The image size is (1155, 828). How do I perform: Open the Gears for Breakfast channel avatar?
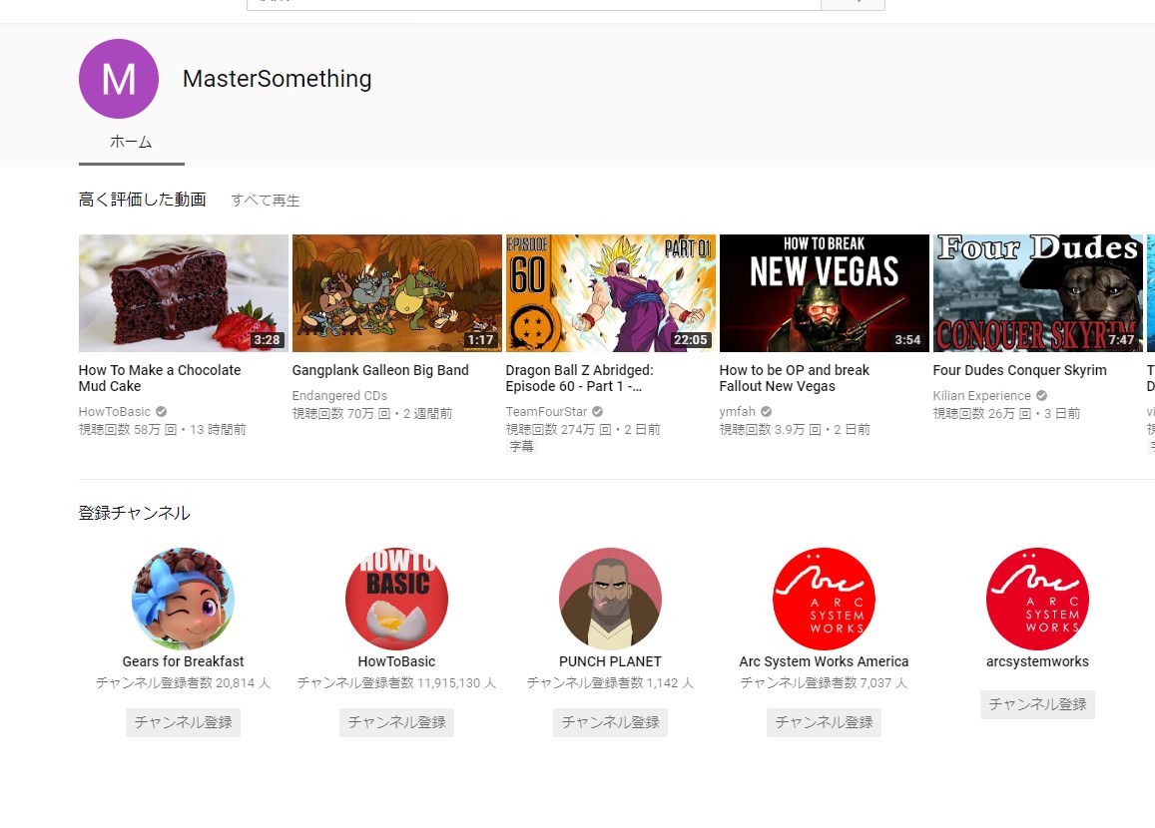coord(184,599)
